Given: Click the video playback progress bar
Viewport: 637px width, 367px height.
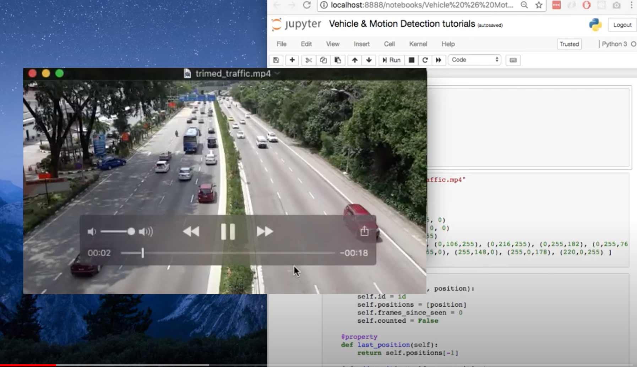Looking at the screenshot, I should (x=228, y=253).
